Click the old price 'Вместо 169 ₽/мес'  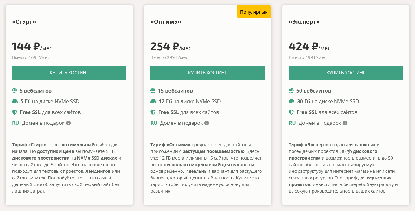(31, 57)
